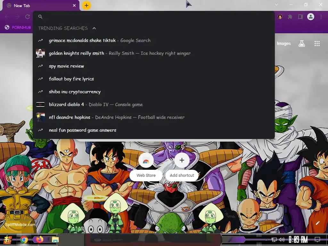Open the profile avatar icon
328x246 pixels.
point(311,17)
